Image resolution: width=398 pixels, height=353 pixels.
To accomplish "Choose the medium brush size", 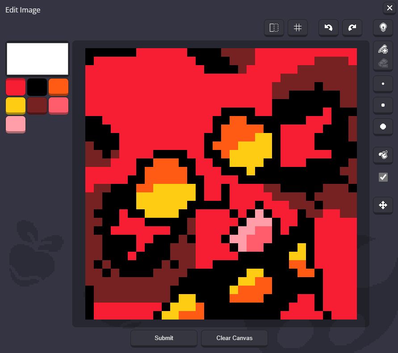I will click(383, 105).
